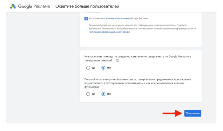Select Да for specialist phone help
Viewport: 223px width, 131px height.
(x=88, y=68)
